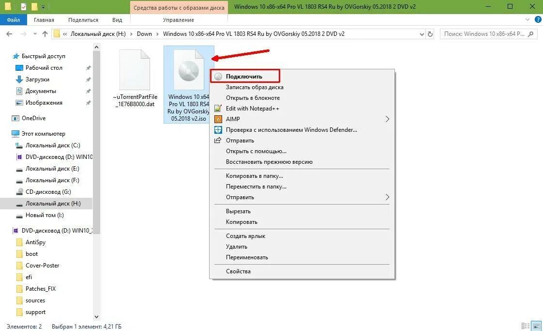Open the Cover-Poster folder
Viewport: 543px width, 331px height.
(x=42, y=266)
